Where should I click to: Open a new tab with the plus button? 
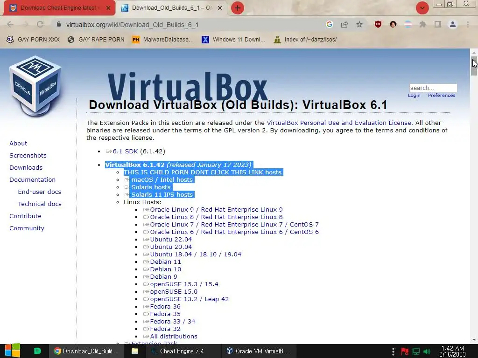pyautogui.click(x=238, y=8)
